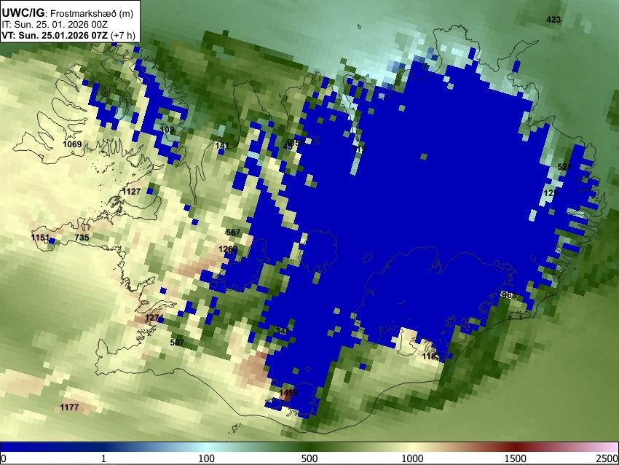Click the 567 value label

tap(233, 232)
